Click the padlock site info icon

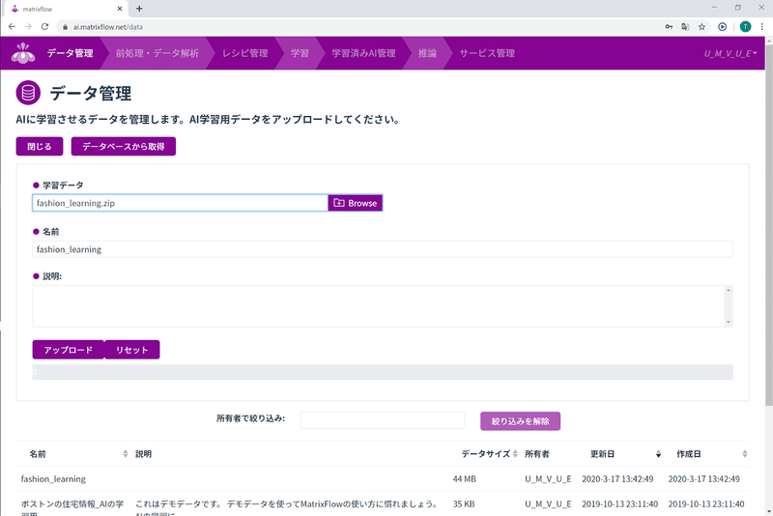click(65, 27)
